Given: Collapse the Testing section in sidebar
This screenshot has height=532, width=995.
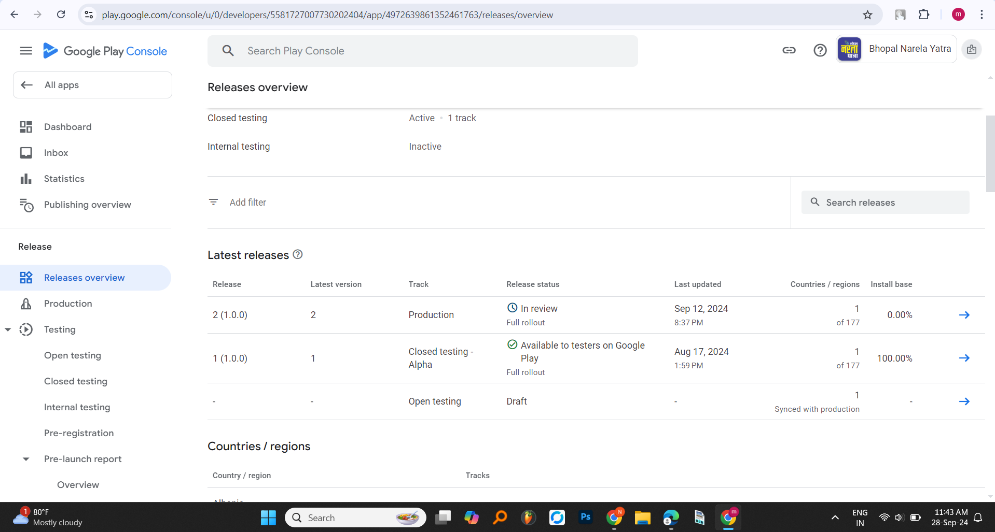Looking at the screenshot, I should (8, 329).
